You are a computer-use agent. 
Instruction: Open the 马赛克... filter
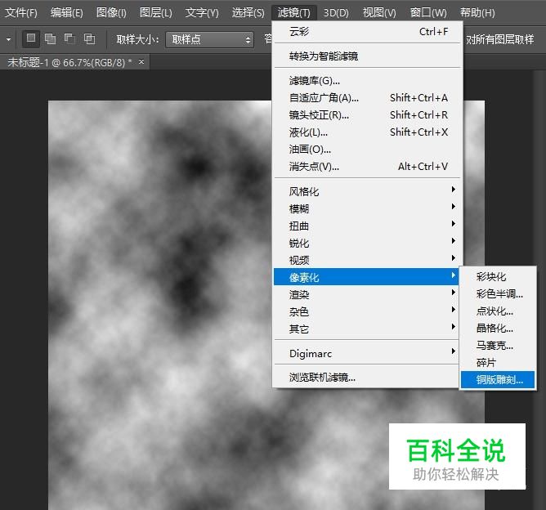click(x=498, y=346)
